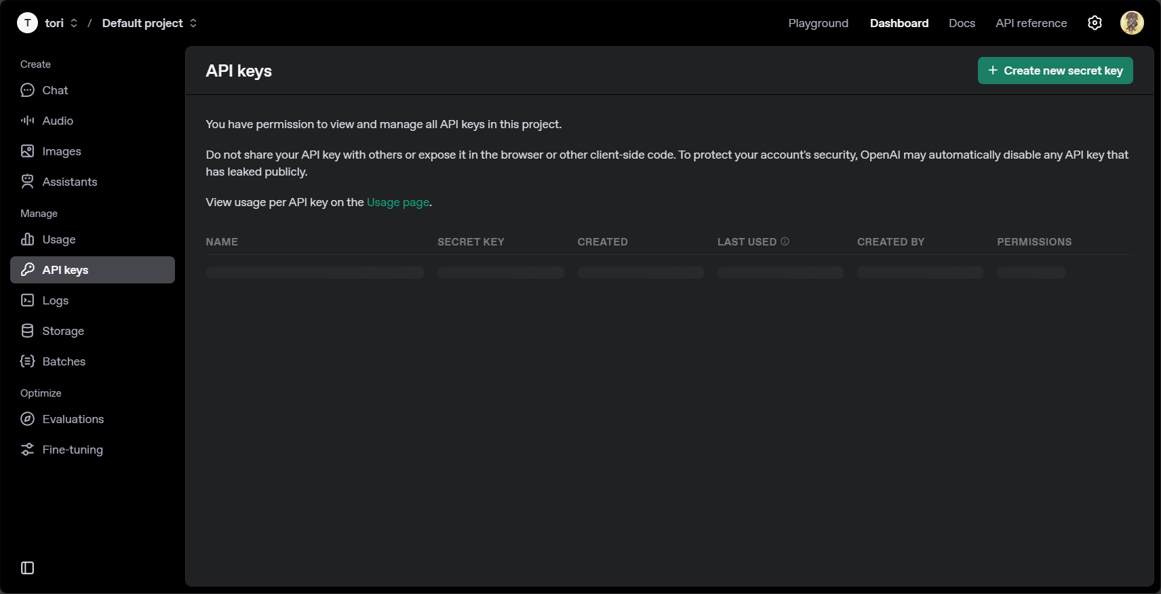Image resolution: width=1161 pixels, height=594 pixels.
Task: Click Create new secret key button
Action: 1055,71
